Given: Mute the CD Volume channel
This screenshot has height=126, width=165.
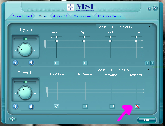Looking at the screenshot, I should (x=56, y=106).
